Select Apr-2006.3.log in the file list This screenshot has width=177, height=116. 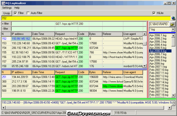[x=158, y=42]
